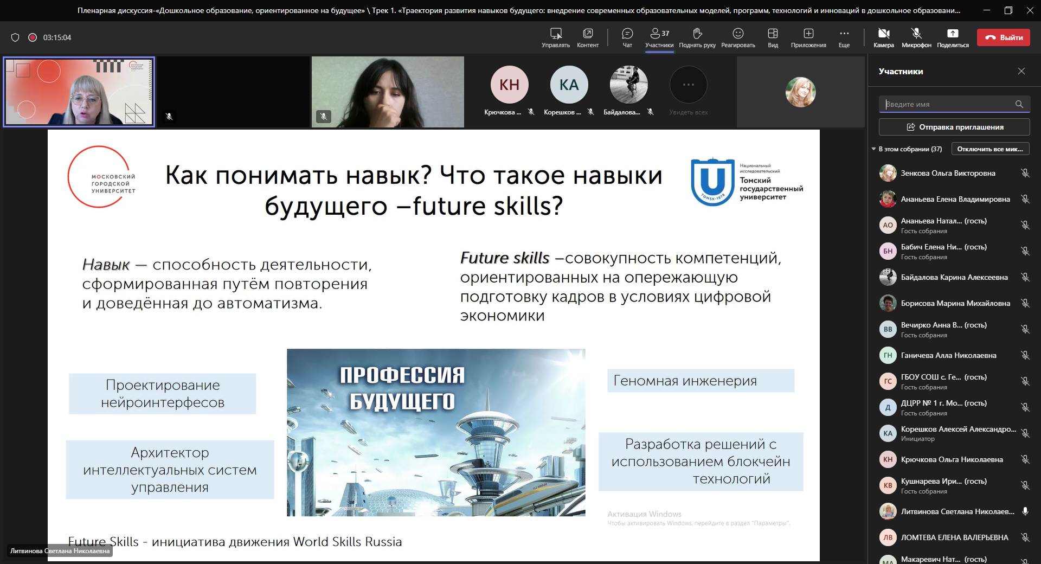Open the Manage (Управлять) menu
This screenshot has height=564, width=1041.
click(x=556, y=37)
